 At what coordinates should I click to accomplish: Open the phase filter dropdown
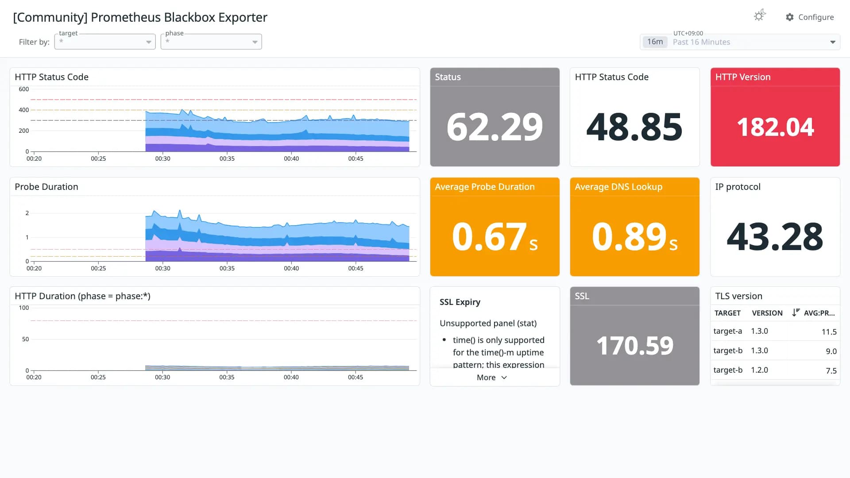tap(211, 42)
